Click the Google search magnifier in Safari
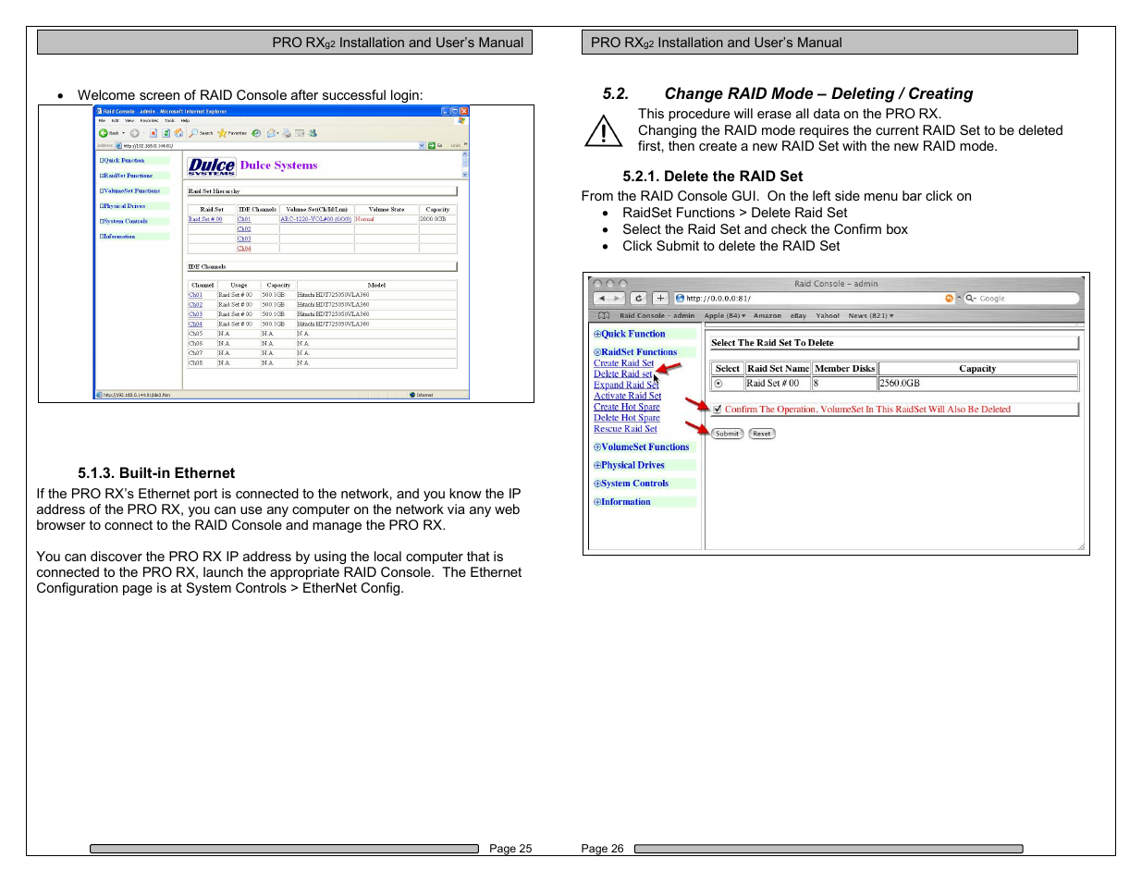Image resolution: width=1142 pixels, height=882 pixels. (x=969, y=299)
